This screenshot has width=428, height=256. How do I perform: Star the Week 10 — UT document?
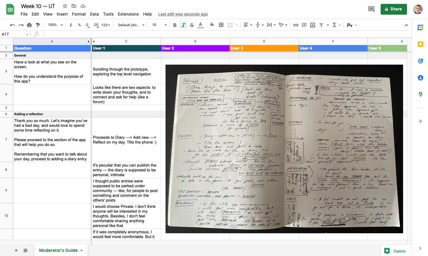tap(65, 6)
